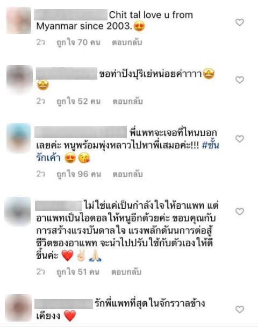Reply to comment with 96 likes
Screen dimensions: 258x327
[x=127, y=174]
